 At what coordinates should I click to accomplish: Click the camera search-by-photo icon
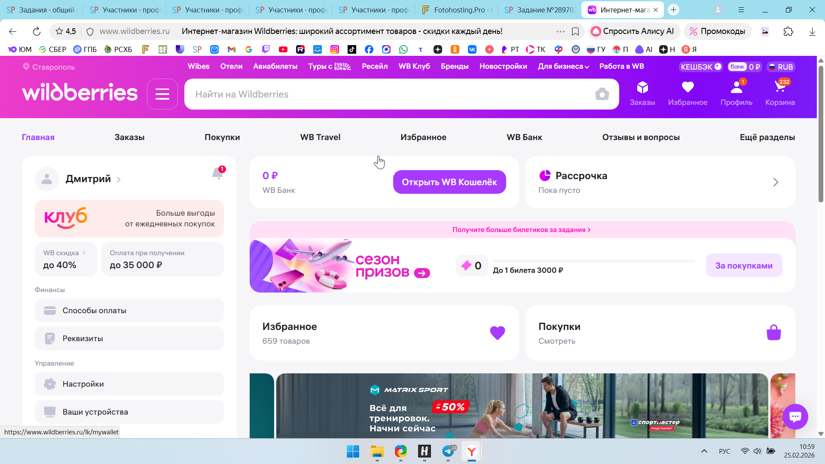point(602,94)
